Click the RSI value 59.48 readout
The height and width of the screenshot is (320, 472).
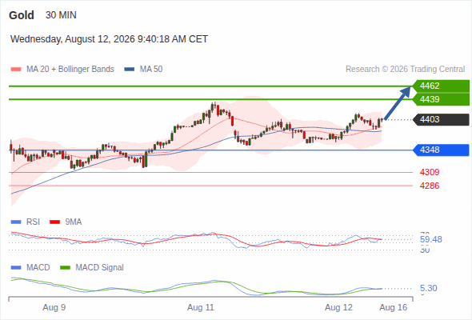coord(431,240)
